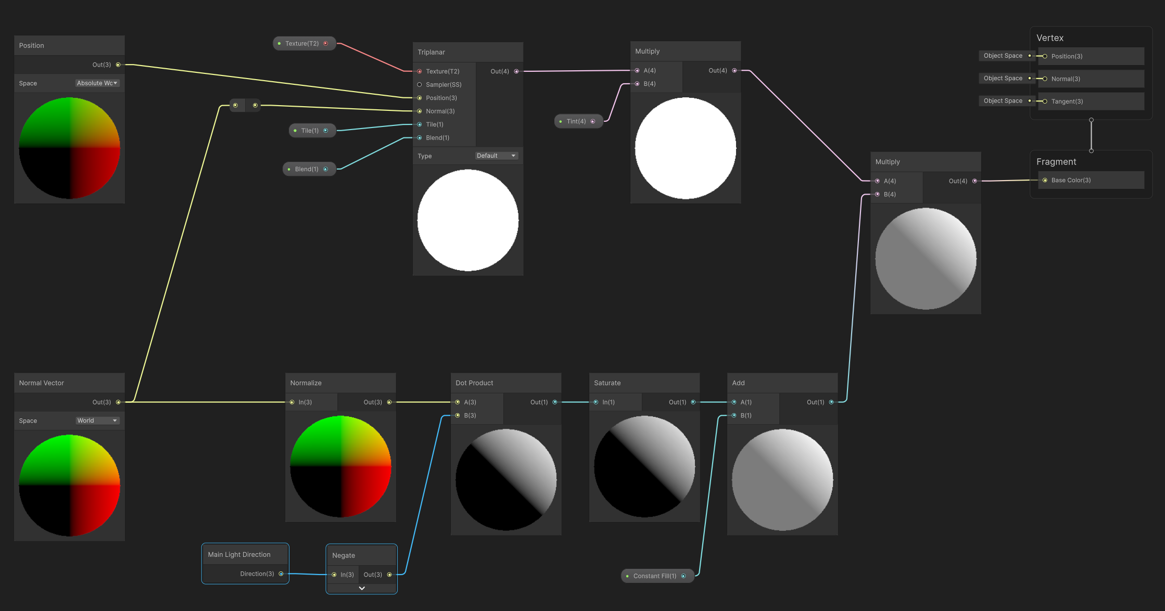Select the Saturate node title
This screenshot has width=1165, height=611.
[x=607, y=383]
